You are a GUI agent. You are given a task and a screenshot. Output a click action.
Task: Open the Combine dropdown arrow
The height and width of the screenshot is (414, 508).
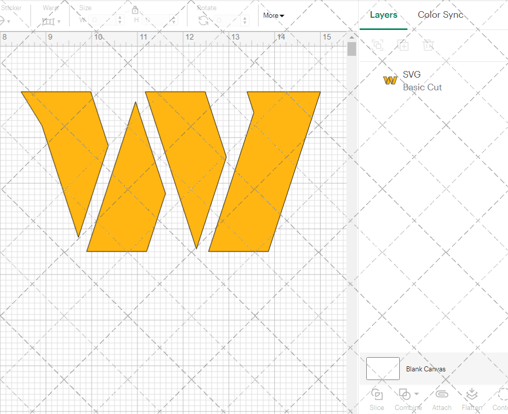click(x=417, y=394)
